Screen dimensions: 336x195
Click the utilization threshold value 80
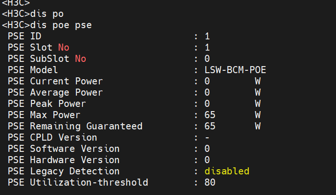click(x=210, y=182)
